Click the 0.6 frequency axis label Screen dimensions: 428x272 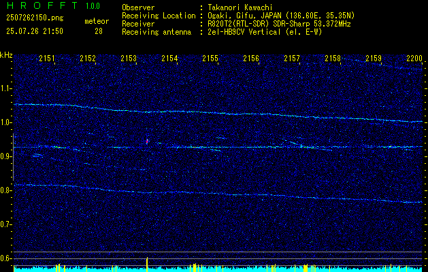5,258
